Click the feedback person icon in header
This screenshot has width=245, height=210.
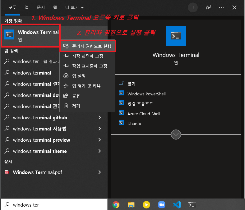tap(208, 7)
